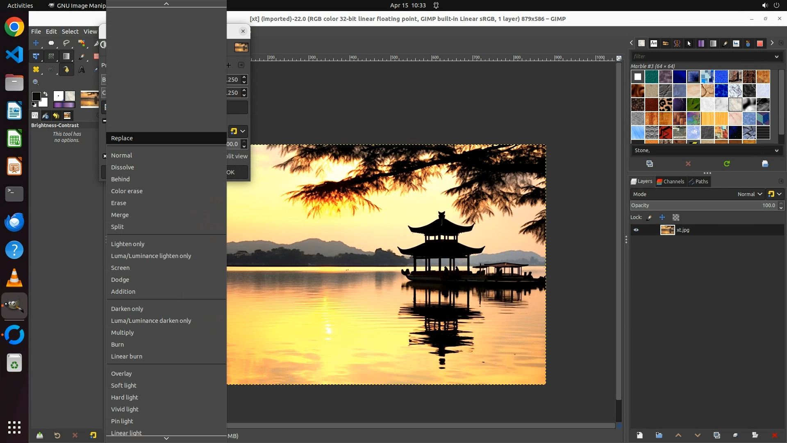Viewport: 787px width, 443px height.
Task: Switch to the Channels tab
Action: click(671, 181)
